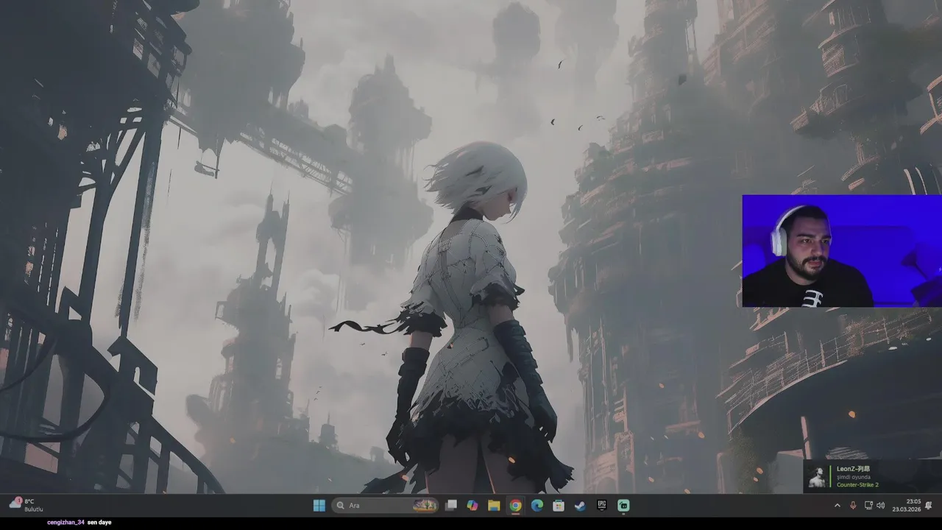Launch Epic Games Launcher from taskbar
Viewport: 942px width, 530px height.
coord(602,505)
